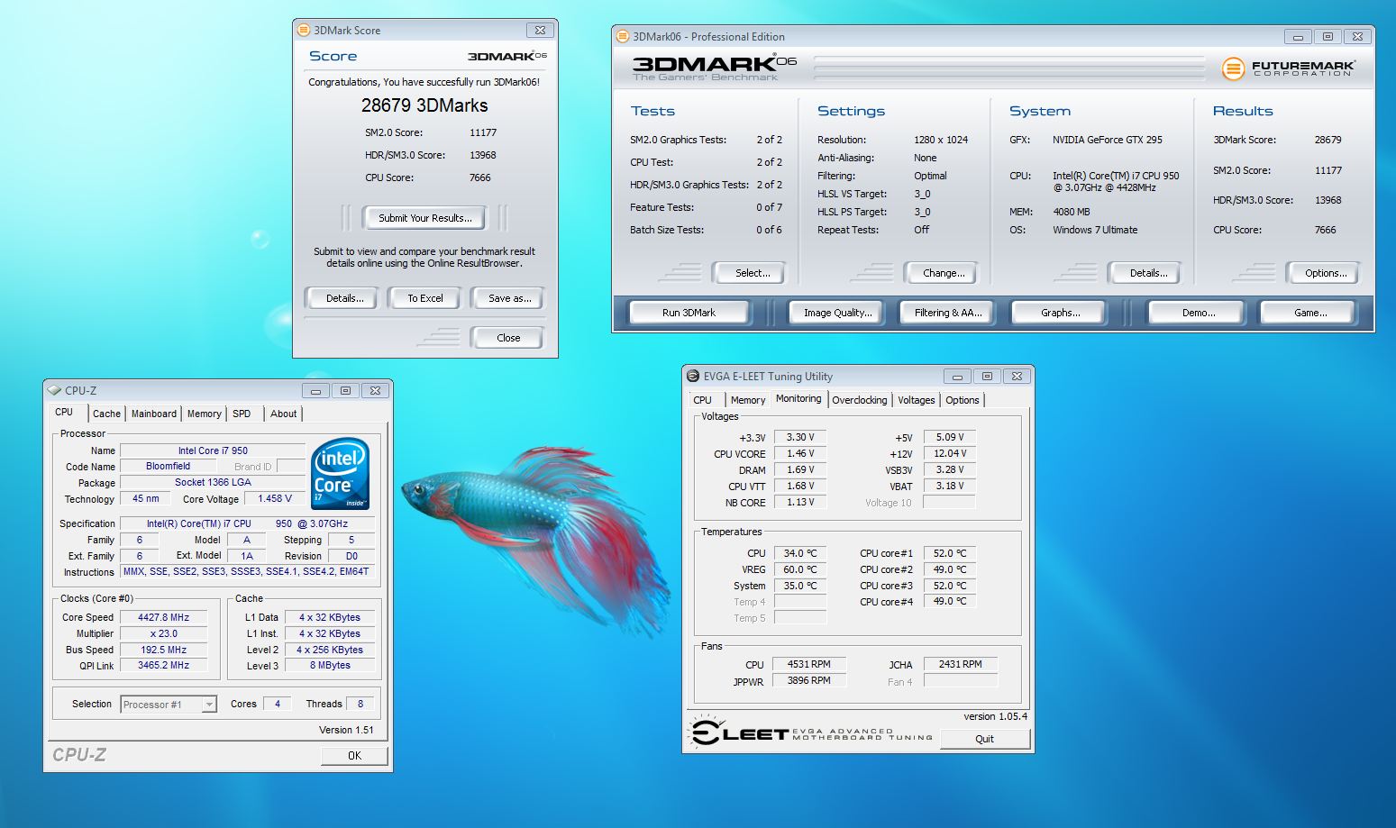Click the Run 3DMark button
Viewport: 1396px width, 828px height.
[x=689, y=313]
